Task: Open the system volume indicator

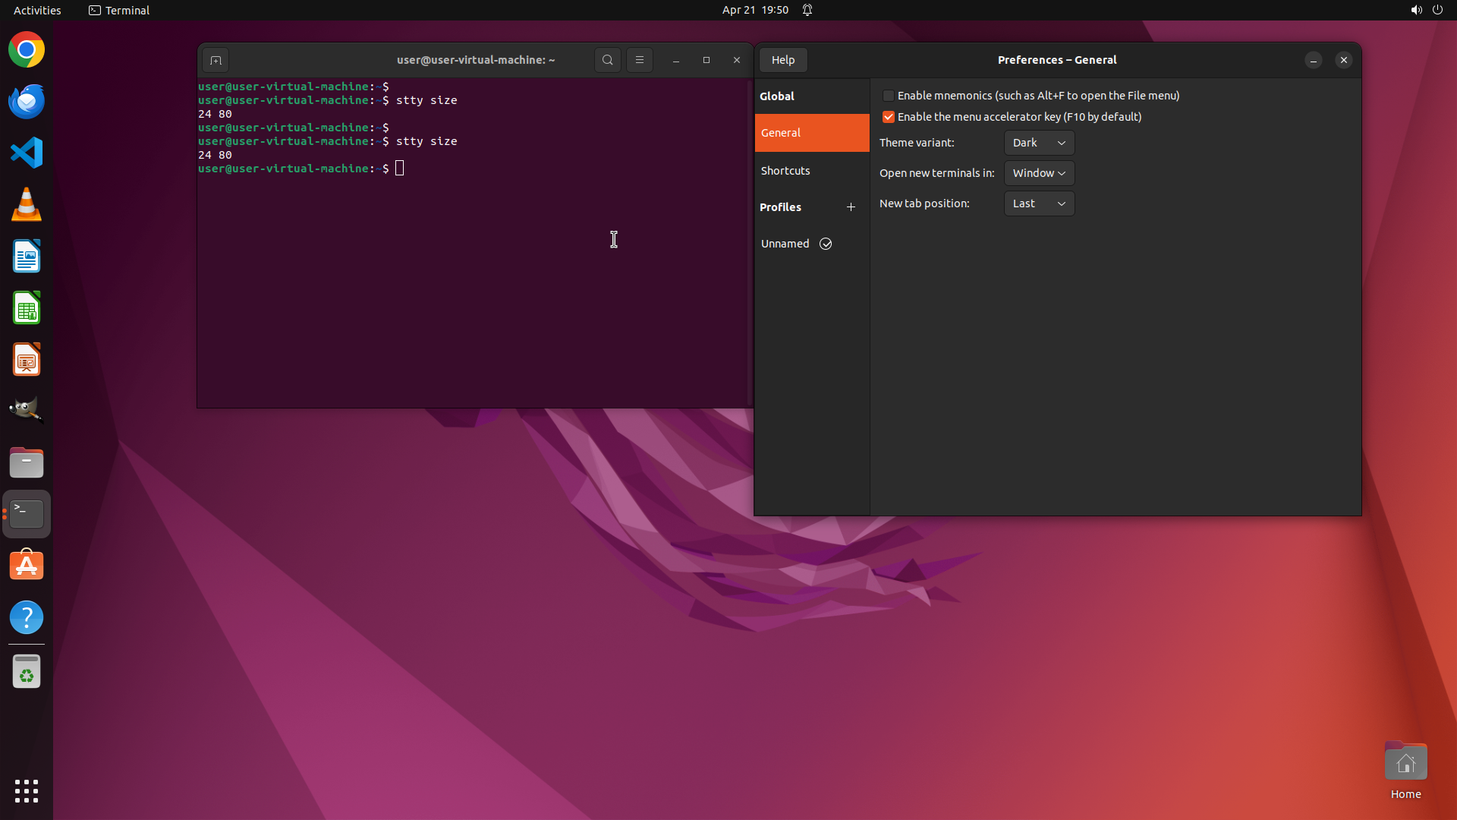Action: [1416, 10]
